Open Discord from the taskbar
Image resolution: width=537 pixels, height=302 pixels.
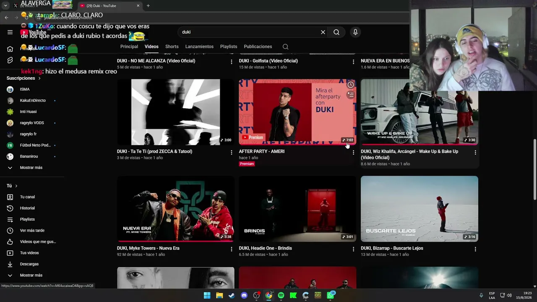tap(244, 295)
